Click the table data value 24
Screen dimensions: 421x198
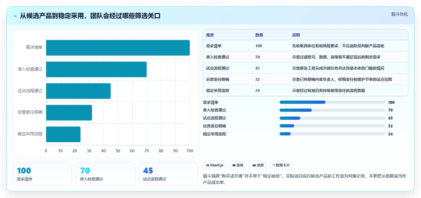coord(257,91)
